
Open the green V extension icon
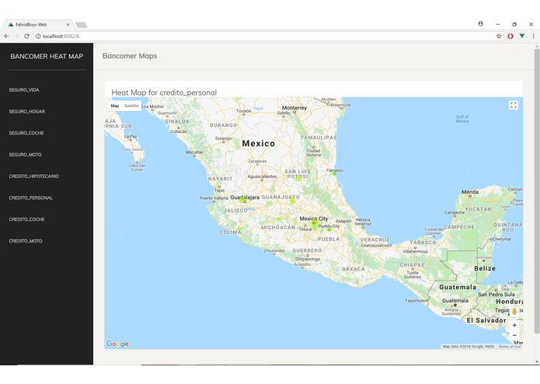[x=522, y=36]
